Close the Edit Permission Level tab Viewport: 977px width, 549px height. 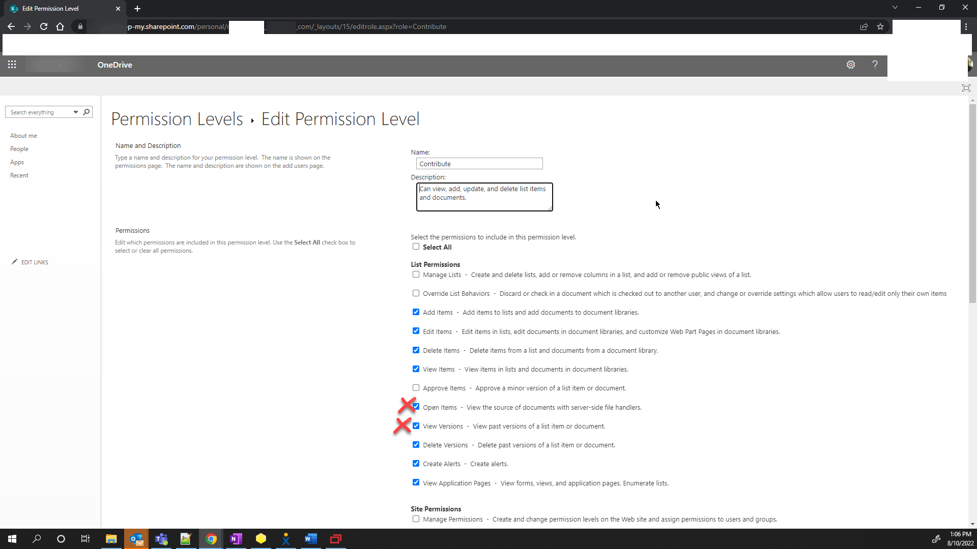(x=118, y=9)
